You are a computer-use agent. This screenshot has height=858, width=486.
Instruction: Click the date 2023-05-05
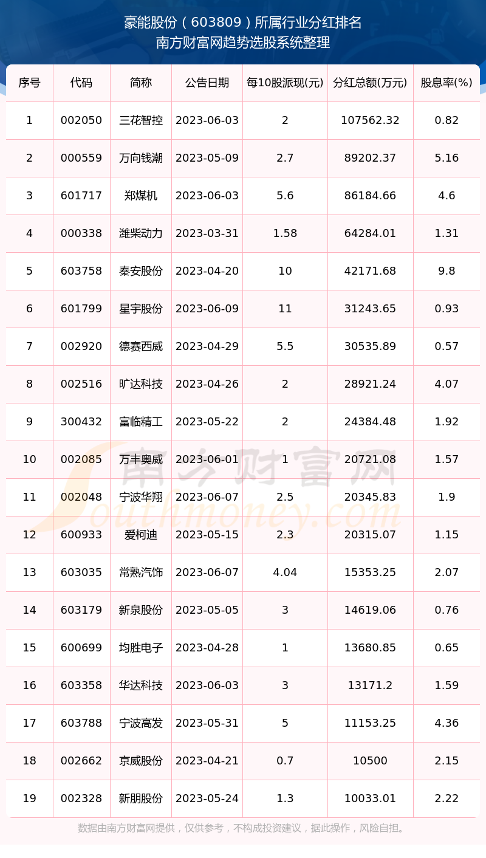[207, 610]
